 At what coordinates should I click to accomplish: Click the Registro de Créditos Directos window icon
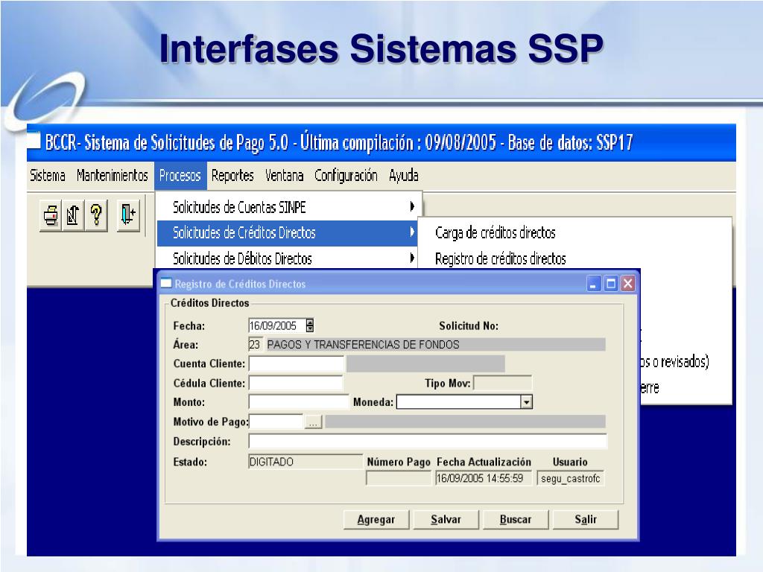coord(166,283)
